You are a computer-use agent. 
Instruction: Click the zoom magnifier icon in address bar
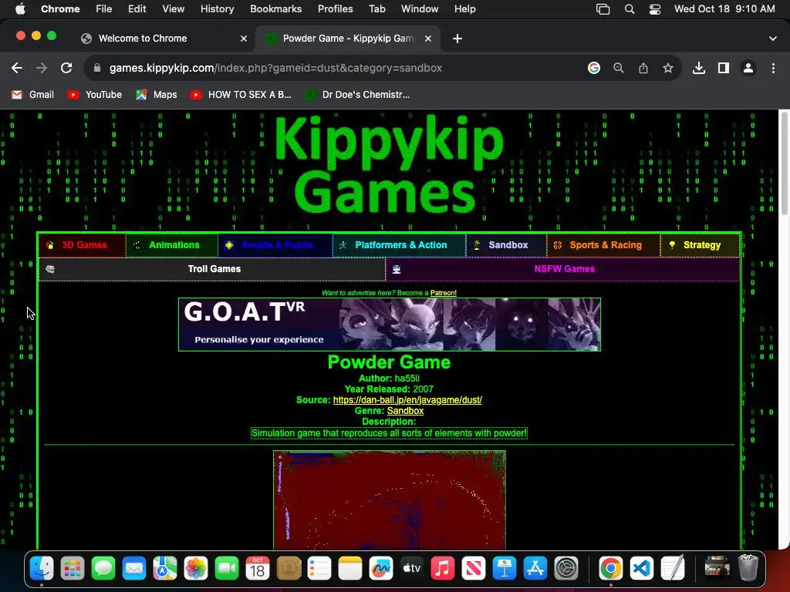pyautogui.click(x=618, y=68)
